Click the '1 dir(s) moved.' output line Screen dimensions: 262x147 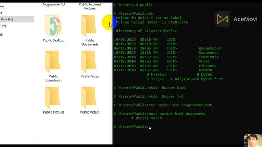(147, 118)
